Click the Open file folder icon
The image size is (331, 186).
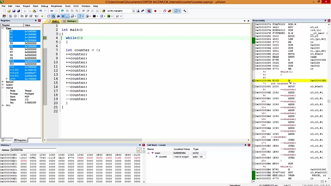click(9, 11)
